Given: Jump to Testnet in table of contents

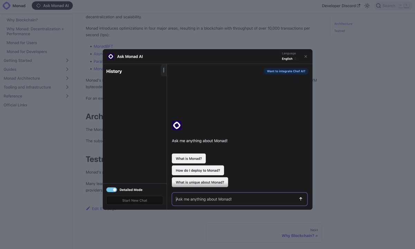Looking at the screenshot, I should point(340,31).
